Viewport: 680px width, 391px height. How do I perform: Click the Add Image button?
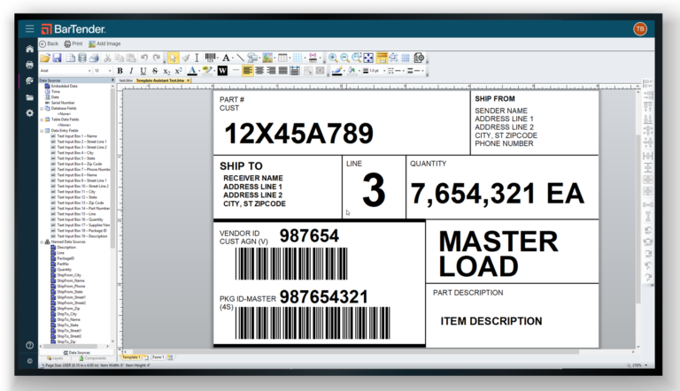click(x=104, y=43)
